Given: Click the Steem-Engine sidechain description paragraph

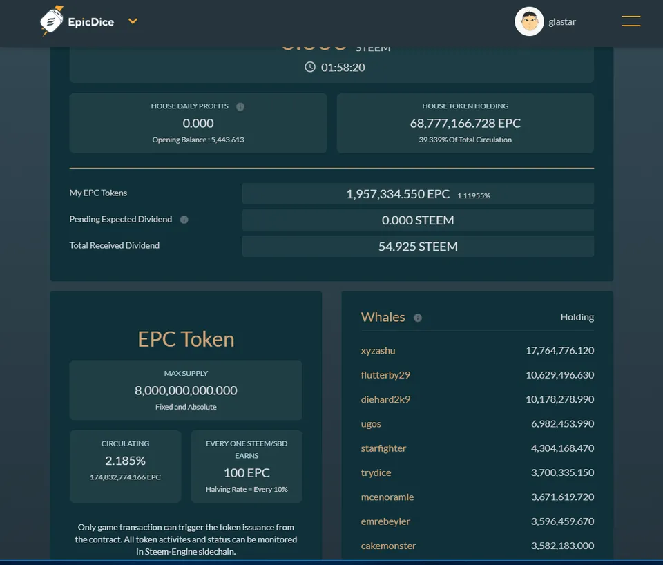Looking at the screenshot, I should 186,539.
